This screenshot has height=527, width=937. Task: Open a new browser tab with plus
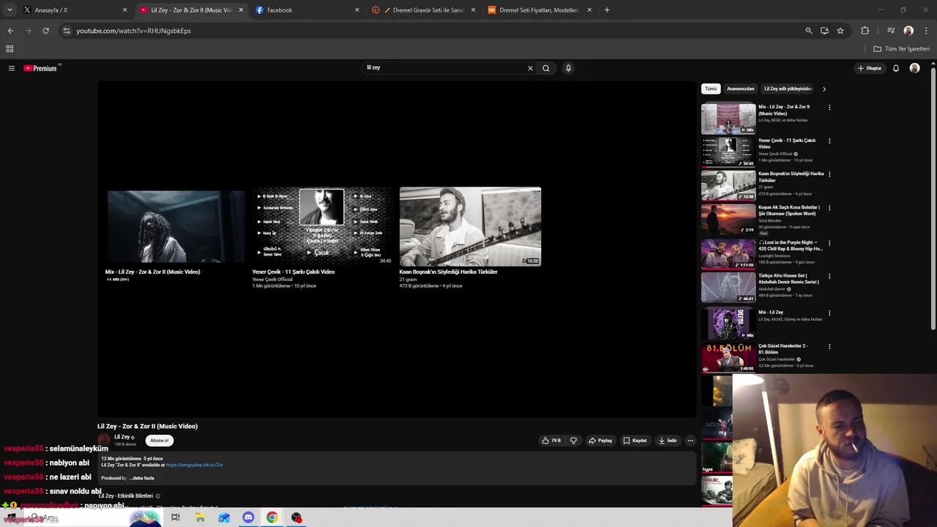pos(607,10)
